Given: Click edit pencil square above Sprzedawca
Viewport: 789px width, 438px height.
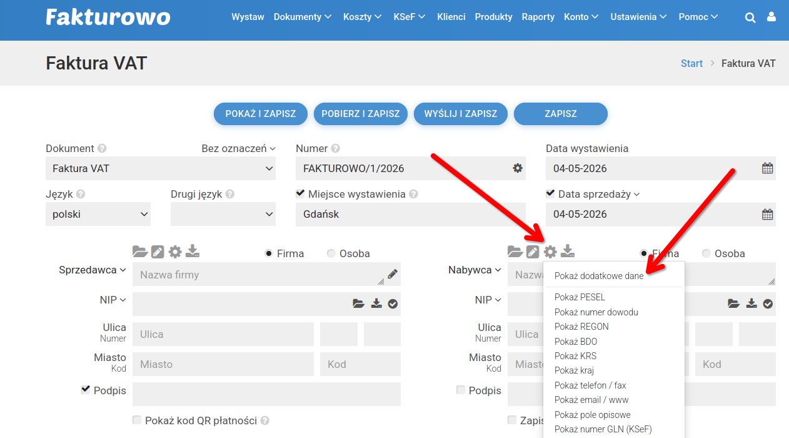Looking at the screenshot, I should [x=158, y=252].
